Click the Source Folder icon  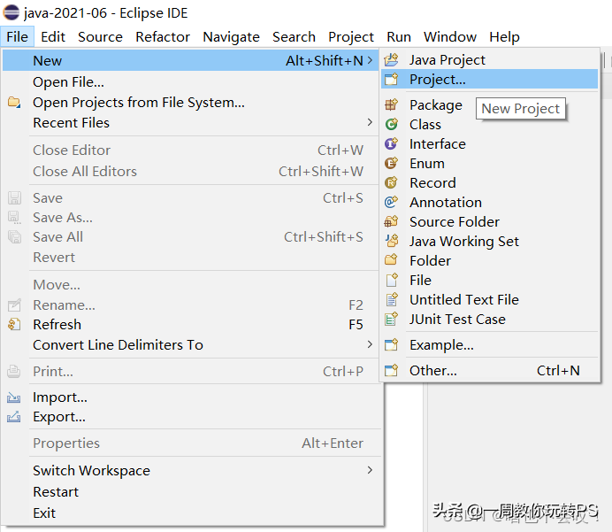coord(391,222)
